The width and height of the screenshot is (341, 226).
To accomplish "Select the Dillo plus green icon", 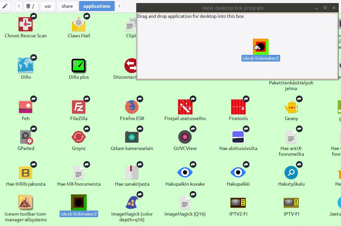I will 79,66.
